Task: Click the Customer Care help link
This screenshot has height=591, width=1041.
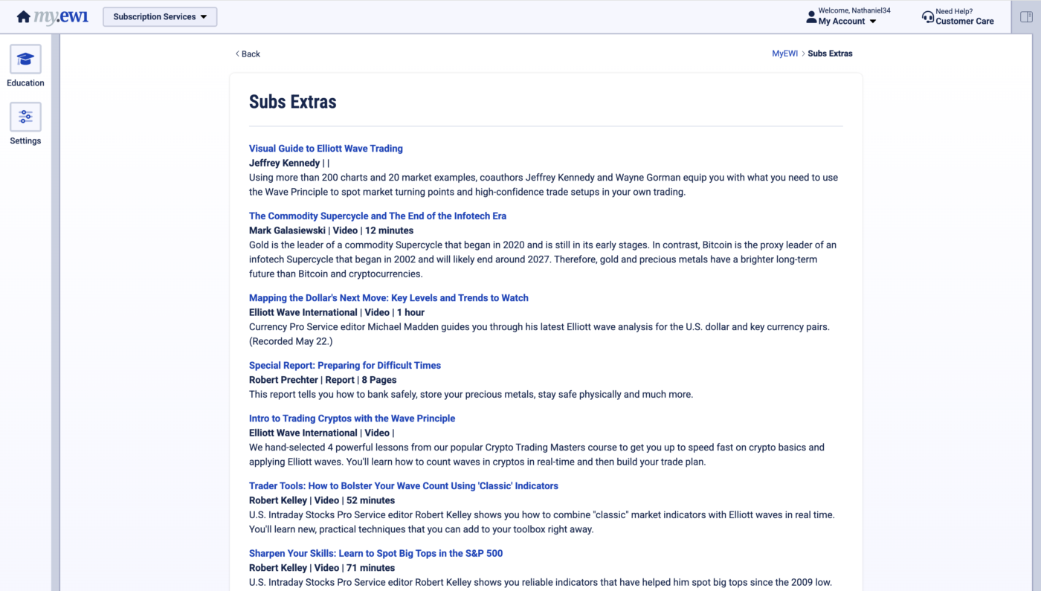Action: [x=964, y=22]
